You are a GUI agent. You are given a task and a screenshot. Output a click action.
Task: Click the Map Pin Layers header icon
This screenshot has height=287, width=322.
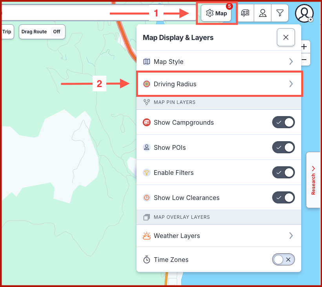pos(146,102)
